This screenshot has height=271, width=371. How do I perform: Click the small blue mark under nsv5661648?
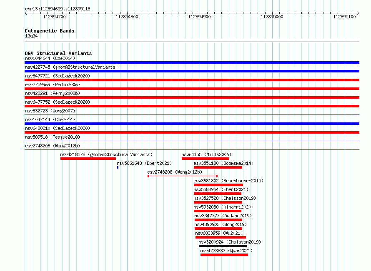(118, 167)
